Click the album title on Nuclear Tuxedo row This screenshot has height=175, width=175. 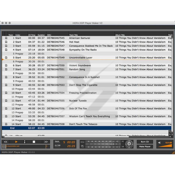coord(140,101)
